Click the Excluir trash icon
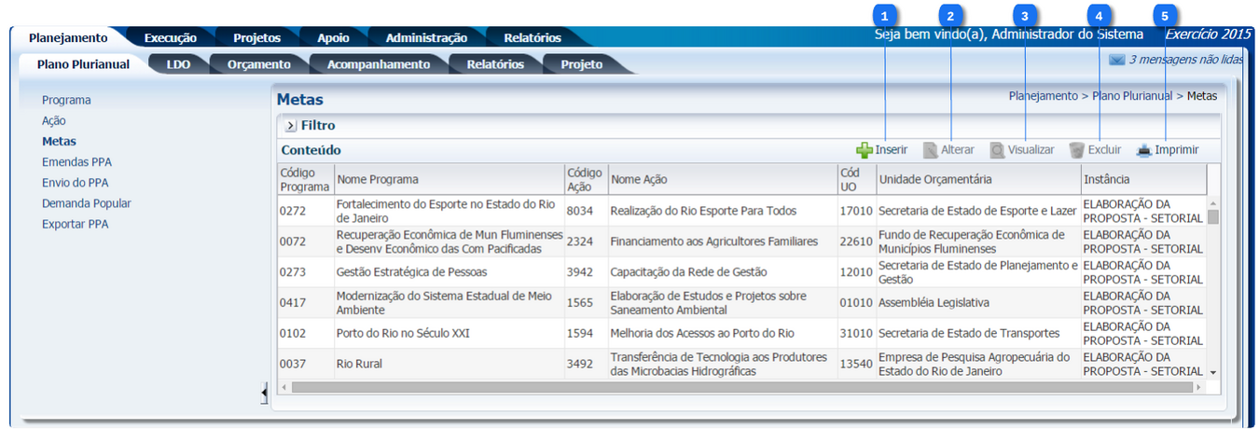This screenshot has width=1259, height=429. [1077, 150]
